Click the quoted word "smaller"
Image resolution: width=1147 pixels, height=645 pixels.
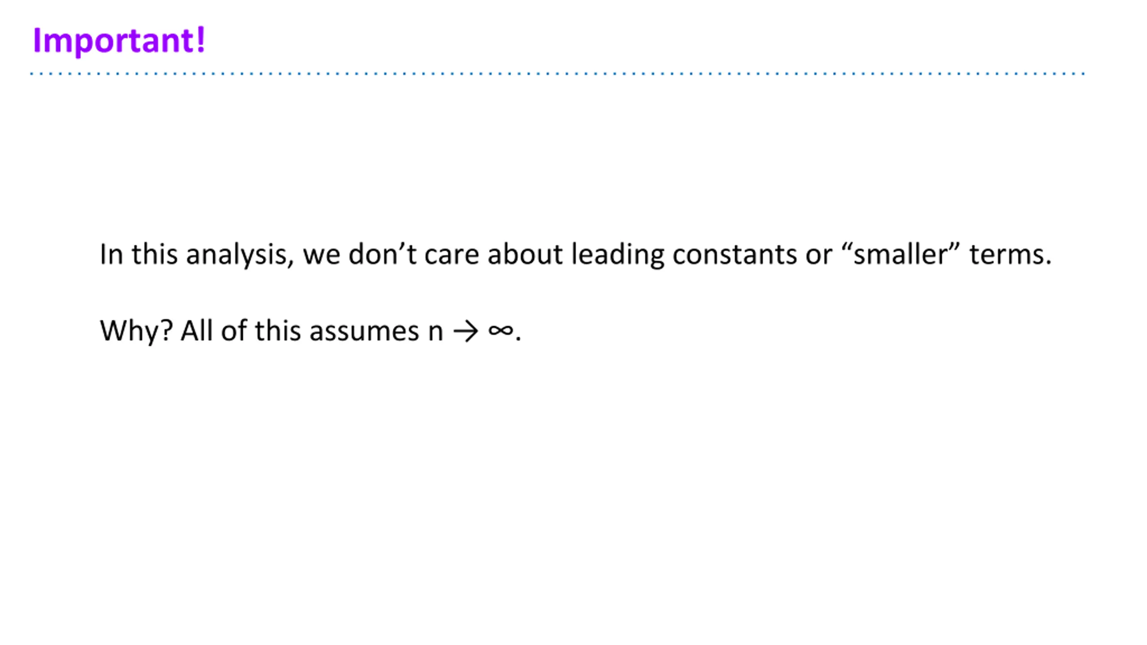pos(901,254)
